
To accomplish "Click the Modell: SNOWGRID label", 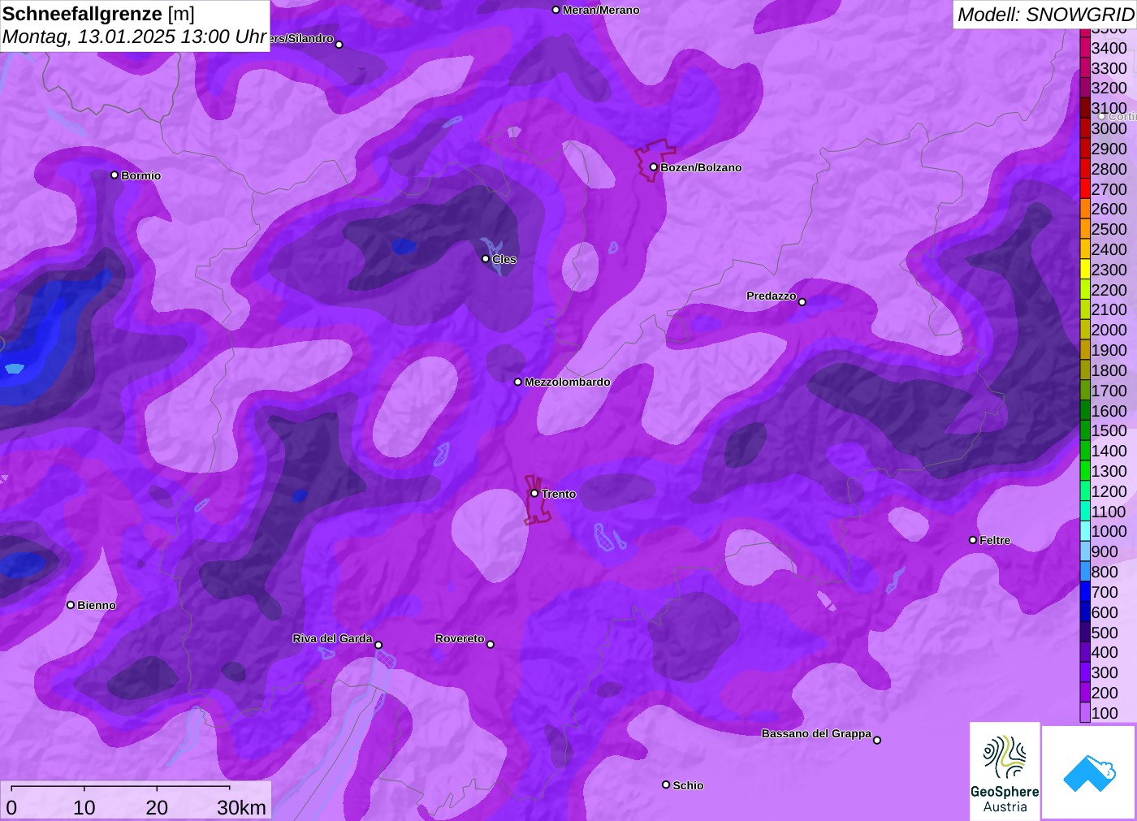I will (1045, 15).
